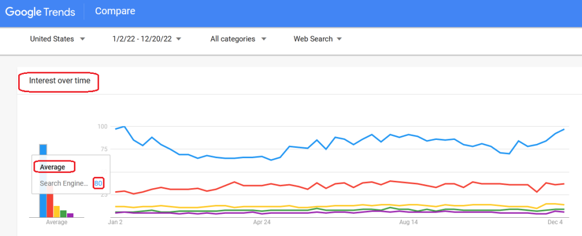Click the Apr 24 axis date label
This screenshot has width=582, height=236.
coord(261,222)
